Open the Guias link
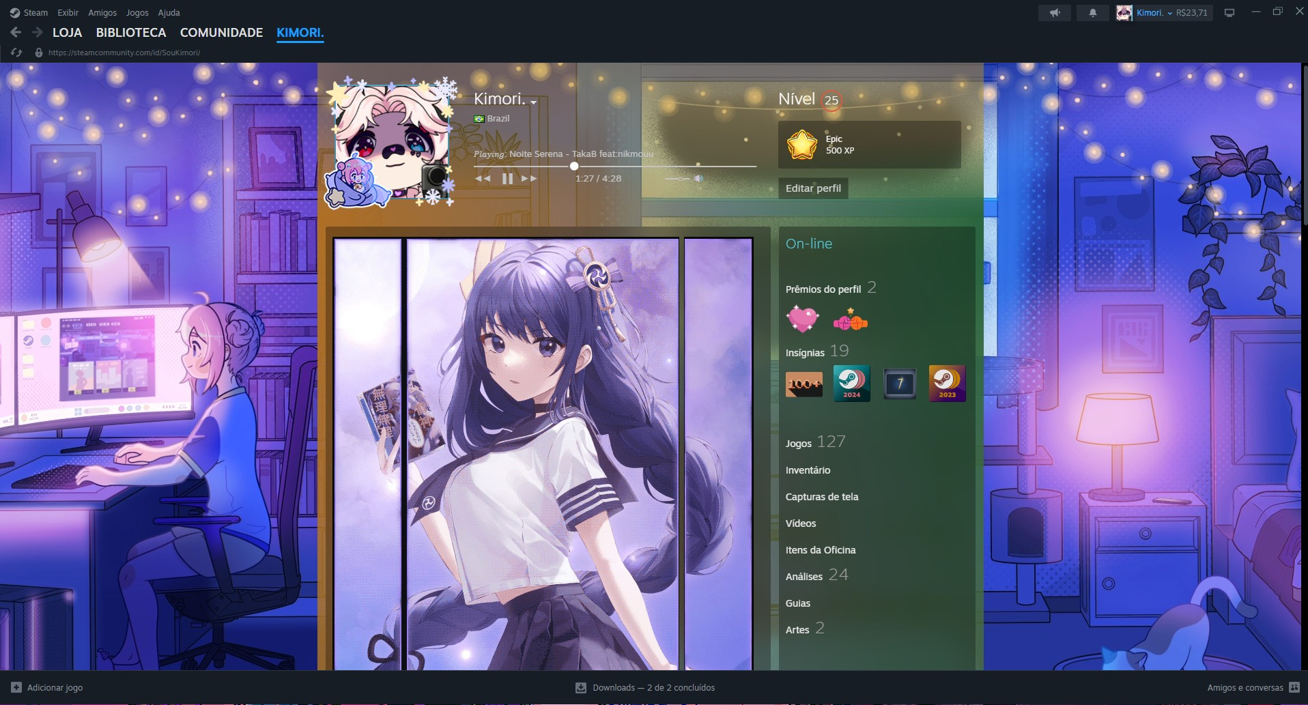Screen dimensions: 1308x705 point(798,603)
